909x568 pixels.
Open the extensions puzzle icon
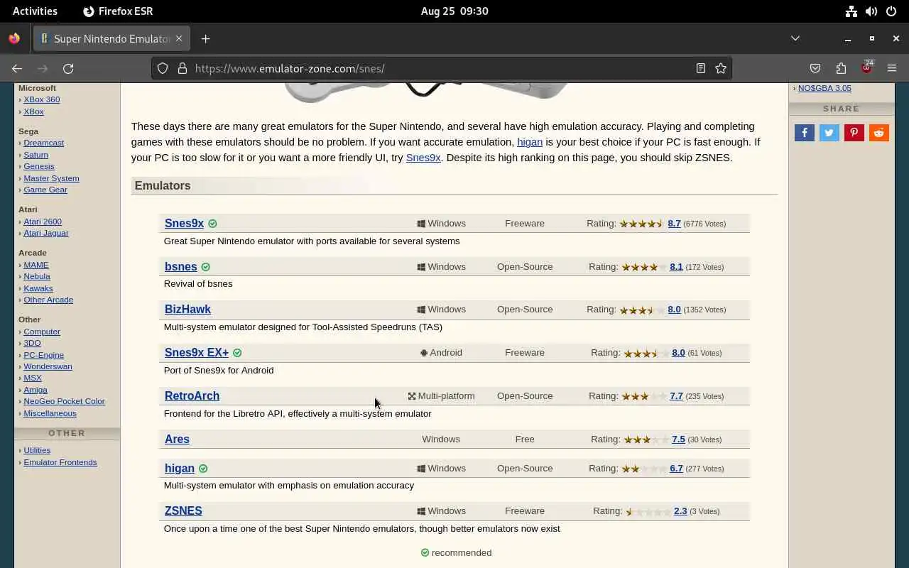pyautogui.click(x=841, y=68)
